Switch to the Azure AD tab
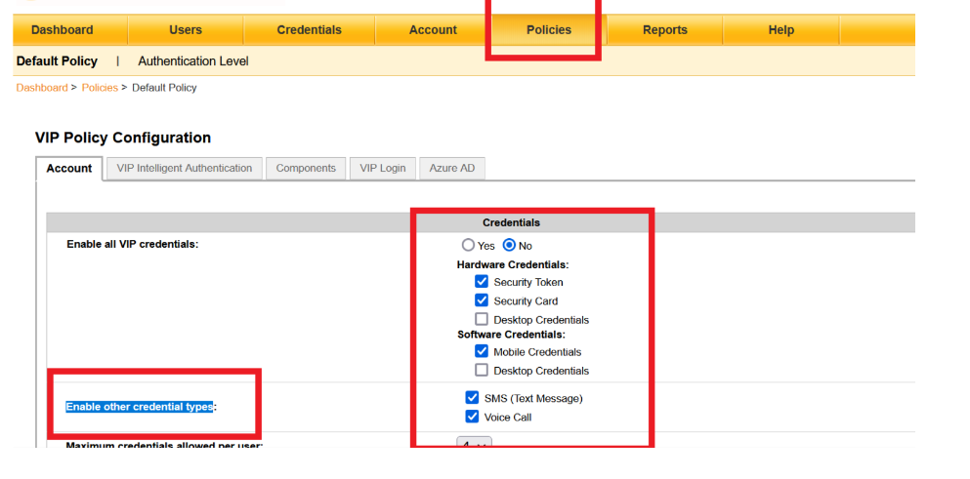The height and width of the screenshot is (479, 970). pyautogui.click(x=452, y=168)
